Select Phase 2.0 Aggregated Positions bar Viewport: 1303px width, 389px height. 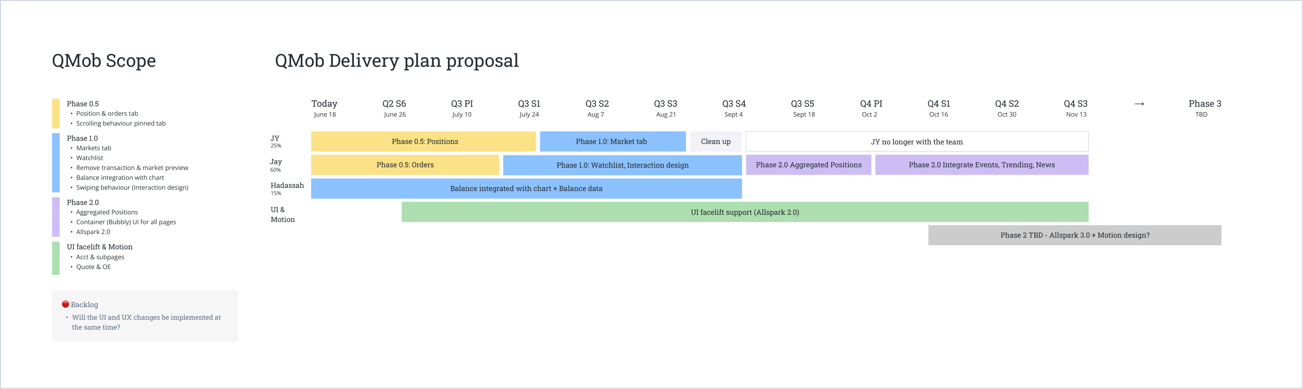coord(808,165)
